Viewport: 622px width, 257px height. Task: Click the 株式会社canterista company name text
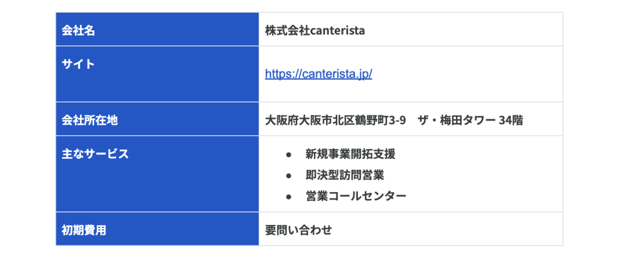coord(315,30)
